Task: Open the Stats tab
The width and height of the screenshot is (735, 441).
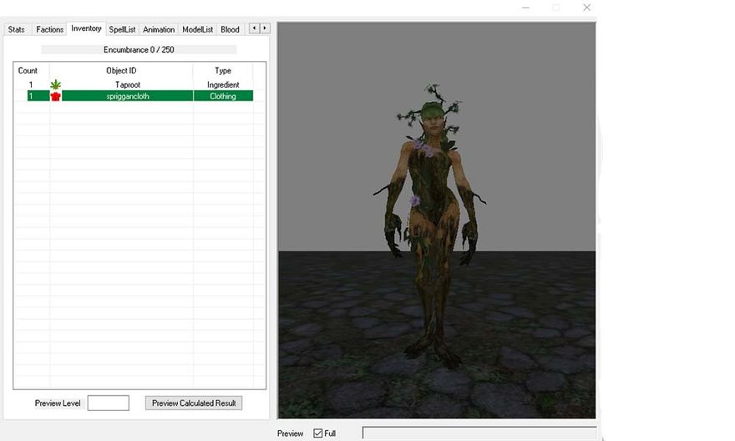Action: [x=17, y=29]
